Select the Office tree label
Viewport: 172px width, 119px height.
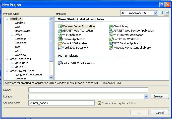pos(18,35)
